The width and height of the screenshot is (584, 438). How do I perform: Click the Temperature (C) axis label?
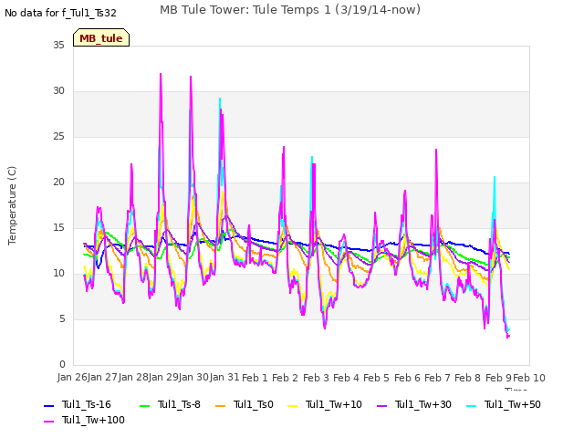click(x=12, y=205)
